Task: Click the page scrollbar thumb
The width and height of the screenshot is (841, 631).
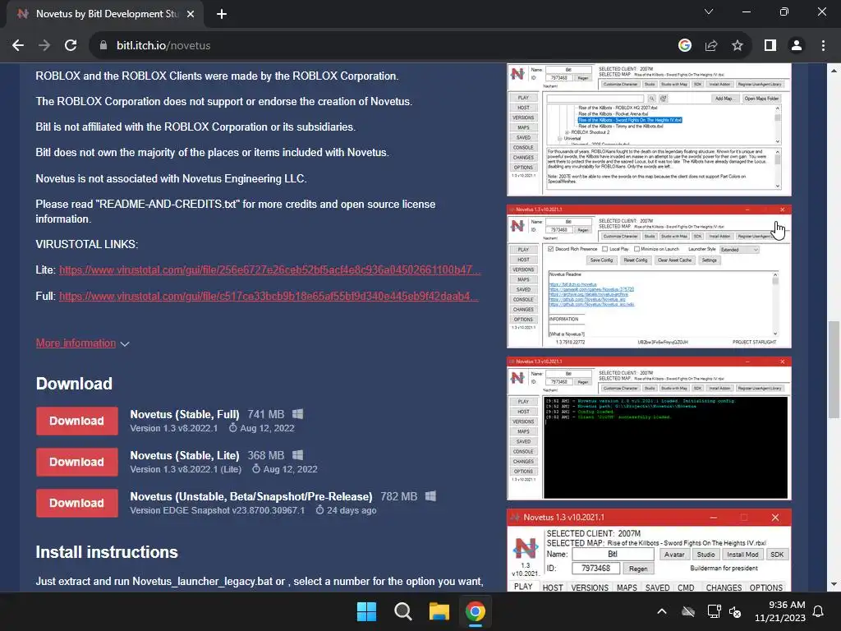Action: pyautogui.click(x=834, y=369)
